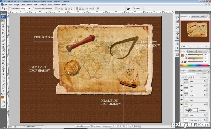Switch to the Histogram tab

click(x=195, y=16)
